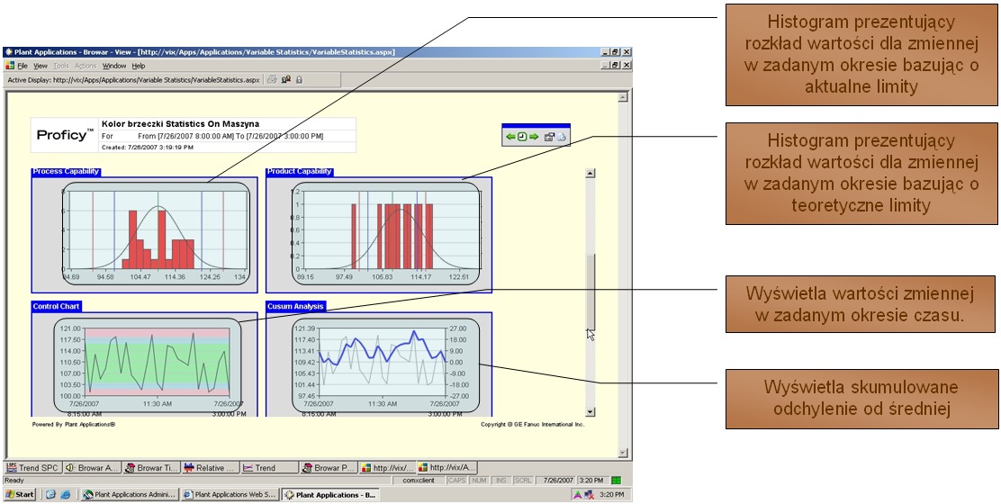The height and width of the screenshot is (504, 1001).
Task: Switch to the plain Trend tab
Action: click(269, 468)
